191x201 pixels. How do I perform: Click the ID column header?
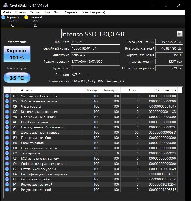[15, 90]
